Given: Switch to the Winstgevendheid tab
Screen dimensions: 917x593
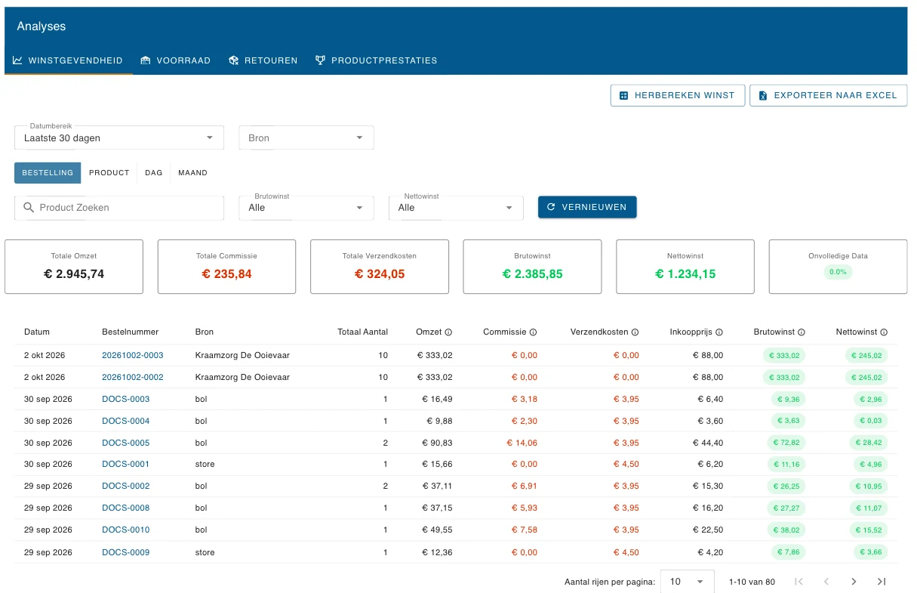Looking at the screenshot, I should (68, 60).
